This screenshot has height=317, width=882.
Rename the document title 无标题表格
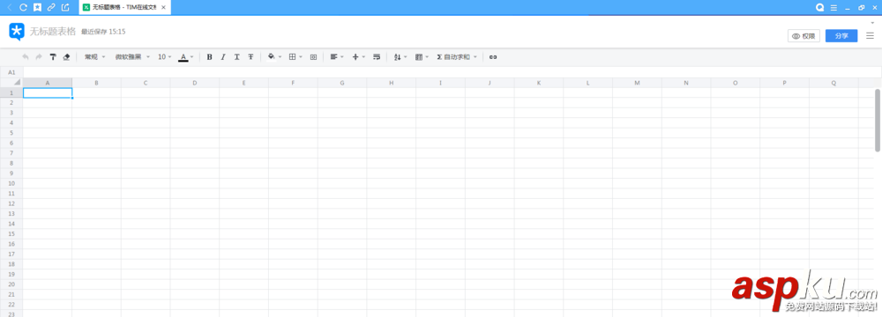coord(53,32)
